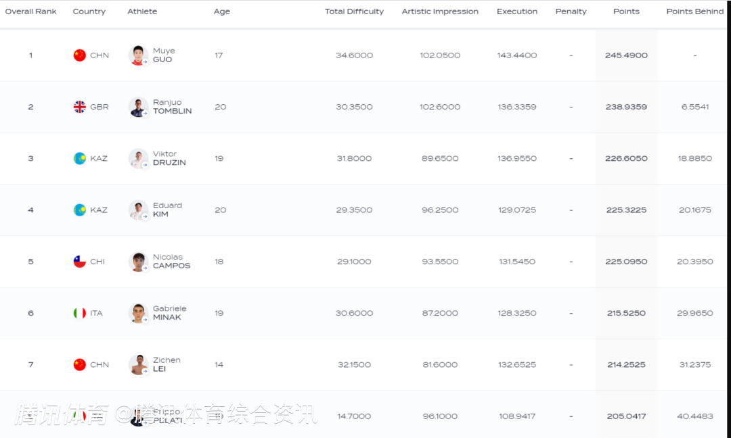This screenshot has height=438, width=731.
Task: Click China flag icon beside Muye Guo
Action: pyautogui.click(x=80, y=55)
